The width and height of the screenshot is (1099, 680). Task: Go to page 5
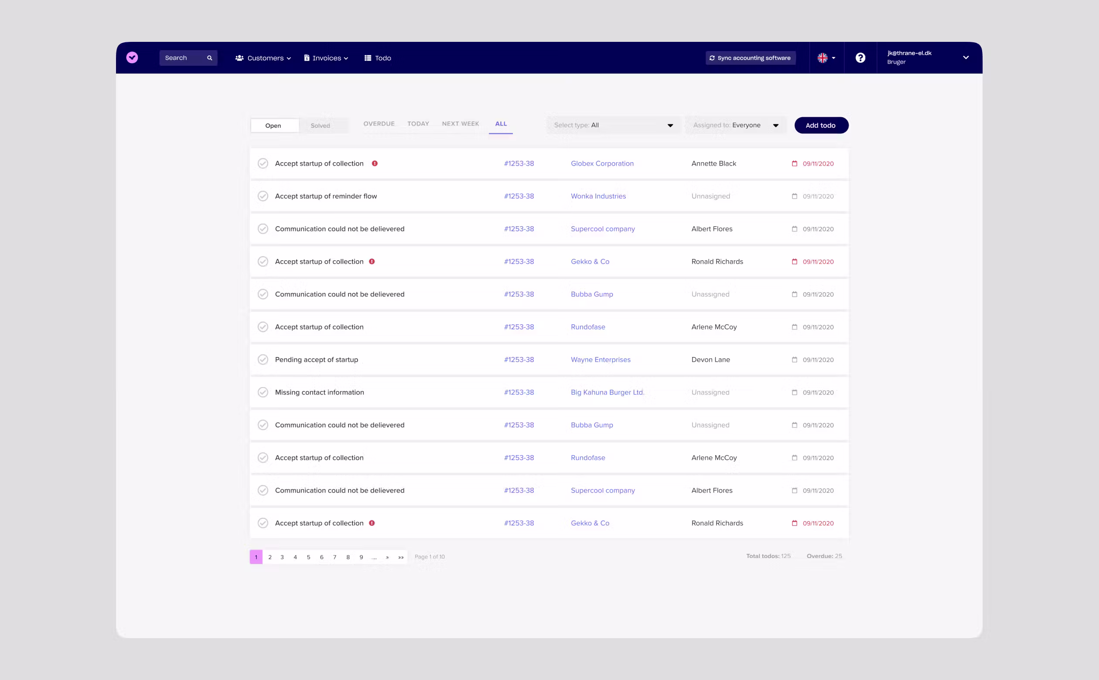tap(309, 557)
